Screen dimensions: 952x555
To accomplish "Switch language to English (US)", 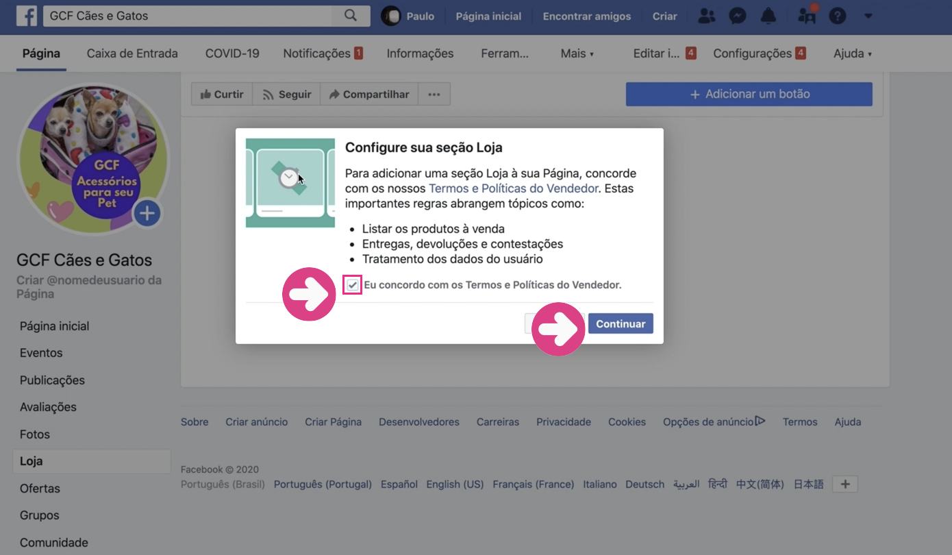I will pyautogui.click(x=455, y=484).
